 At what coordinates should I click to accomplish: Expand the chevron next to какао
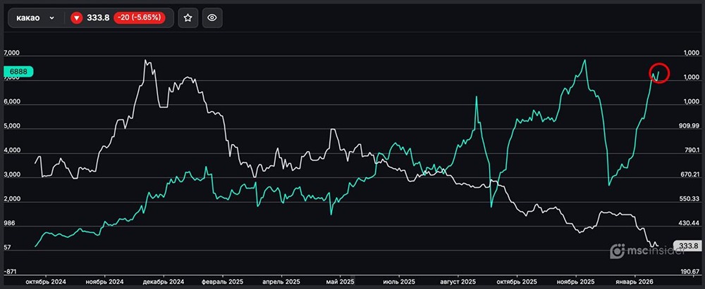click(x=52, y=18)
